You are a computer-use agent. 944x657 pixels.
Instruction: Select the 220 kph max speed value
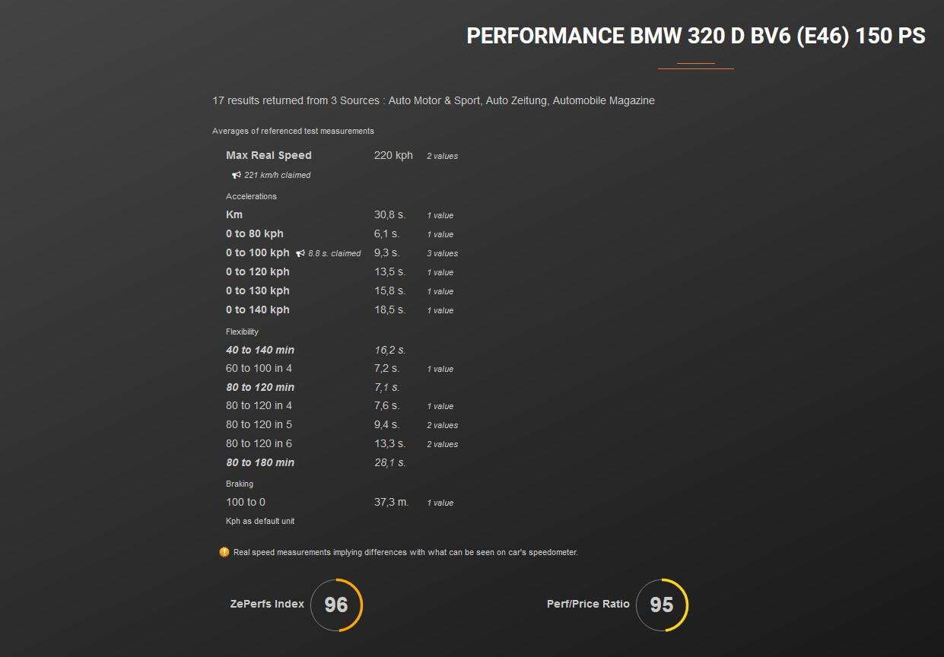(x=393, y=155)
